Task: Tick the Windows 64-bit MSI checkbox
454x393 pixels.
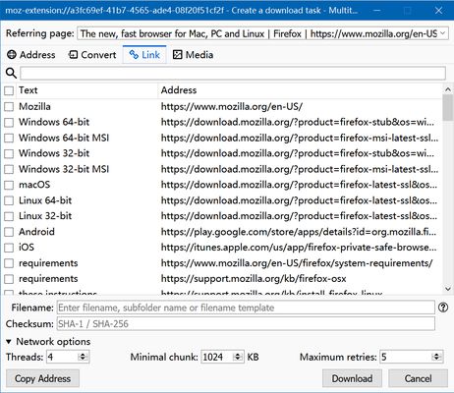Action: tap(9, 139)
